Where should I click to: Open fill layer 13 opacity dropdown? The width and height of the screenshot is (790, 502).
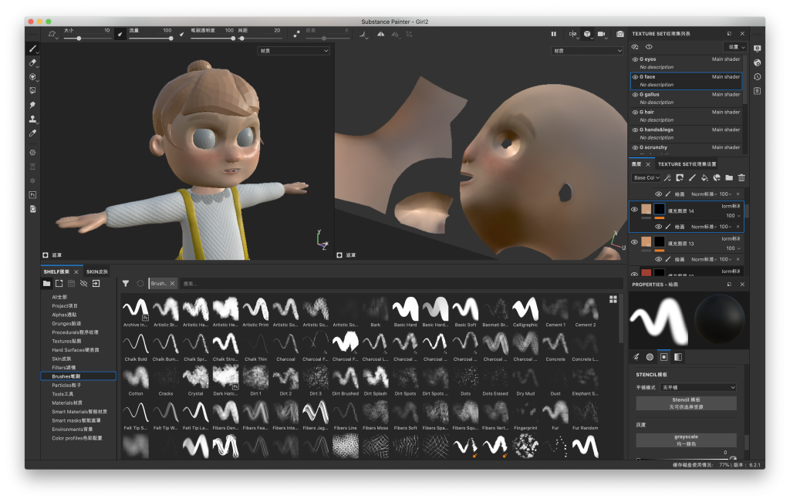734,248
